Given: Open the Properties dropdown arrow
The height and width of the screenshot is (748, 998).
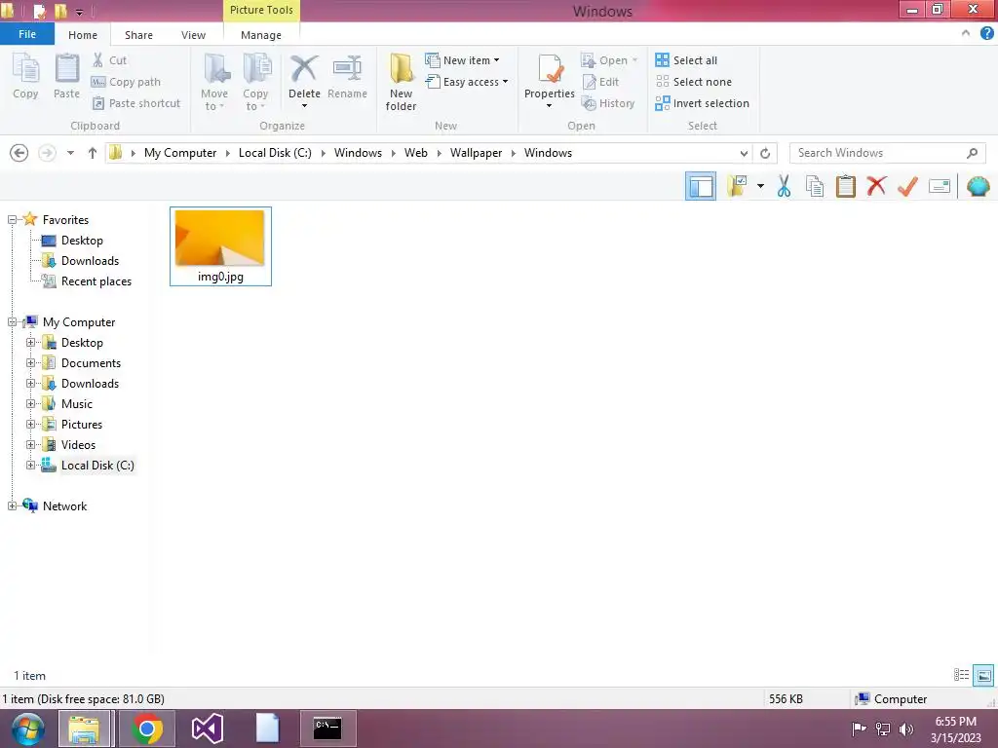Looking at the screenshot, I should point(550,106).
